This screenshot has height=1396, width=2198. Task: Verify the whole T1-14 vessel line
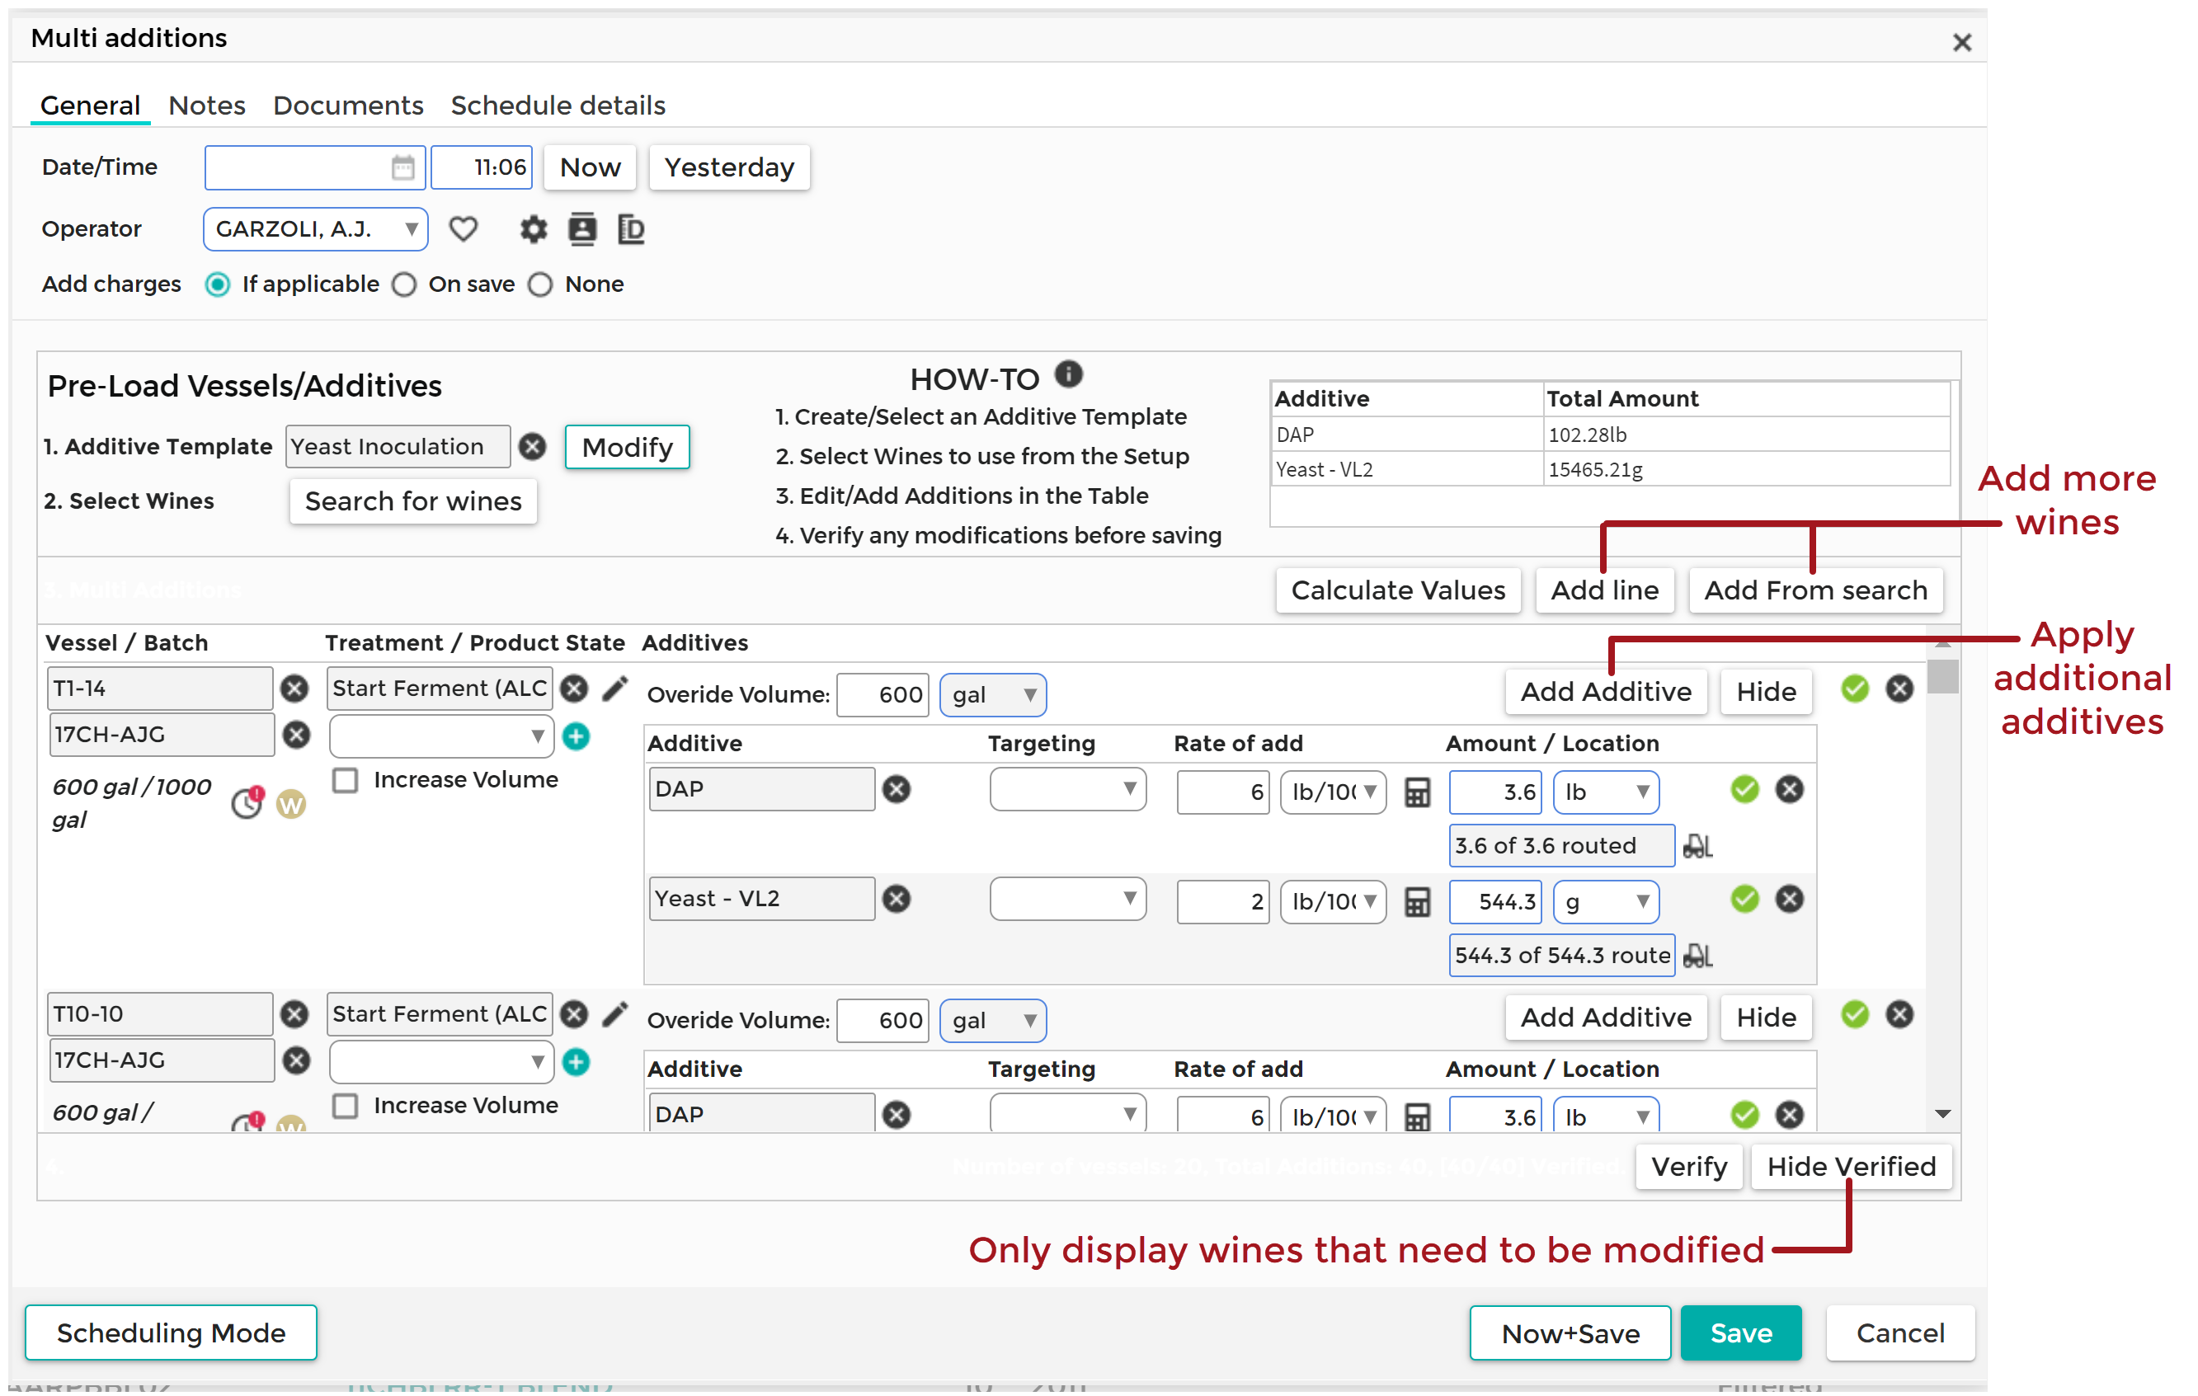(x=1855, y=689)
